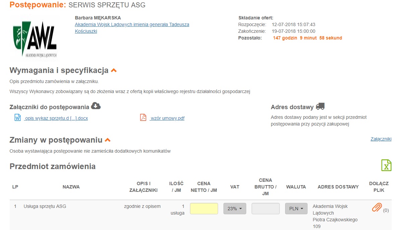Select the Usługa sprzętu ASG item name
This screenshot has height=230, width=399.
[x=45, y=206]
